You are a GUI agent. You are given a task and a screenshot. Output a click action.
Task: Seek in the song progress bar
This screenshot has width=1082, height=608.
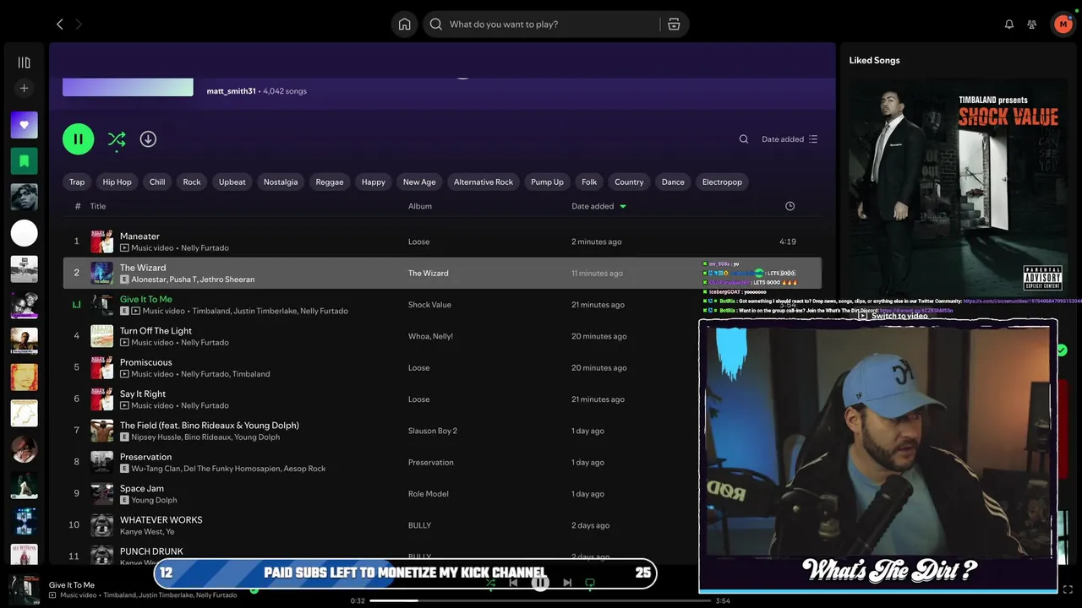point(540,600)
